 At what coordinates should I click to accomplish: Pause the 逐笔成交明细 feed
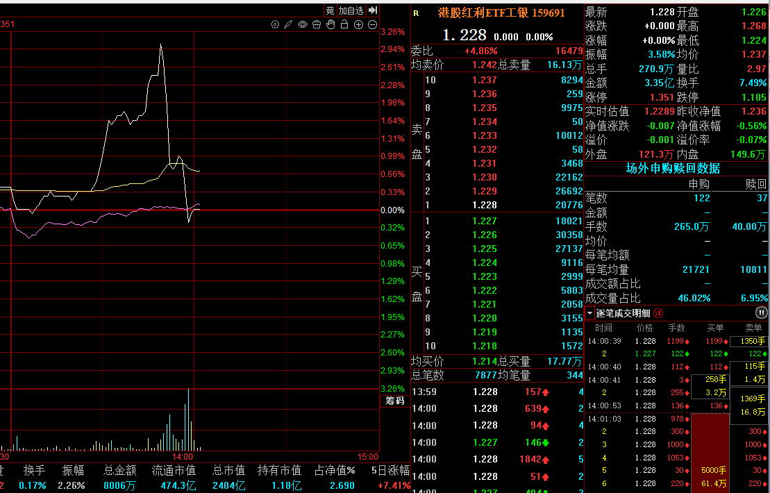[x=761, y=312]
